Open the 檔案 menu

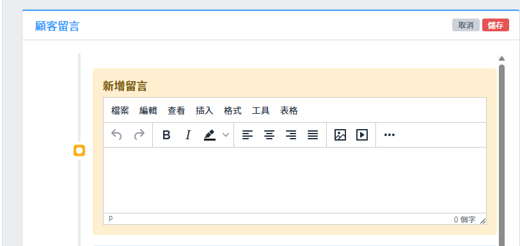pyautogui.click(x=120, y=111)
